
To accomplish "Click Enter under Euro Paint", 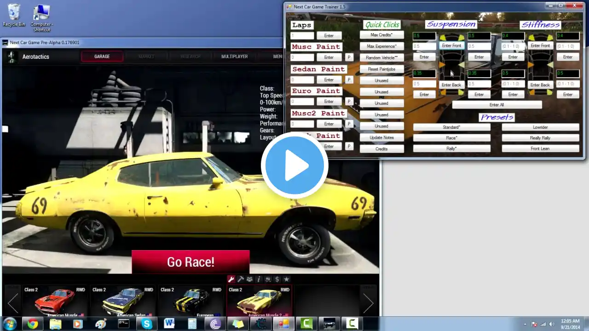I will pos(329,102).
